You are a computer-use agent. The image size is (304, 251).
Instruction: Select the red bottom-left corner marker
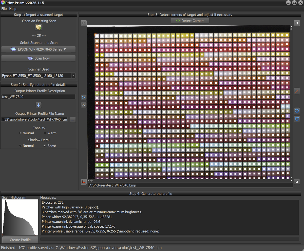(x=84, y=182)
